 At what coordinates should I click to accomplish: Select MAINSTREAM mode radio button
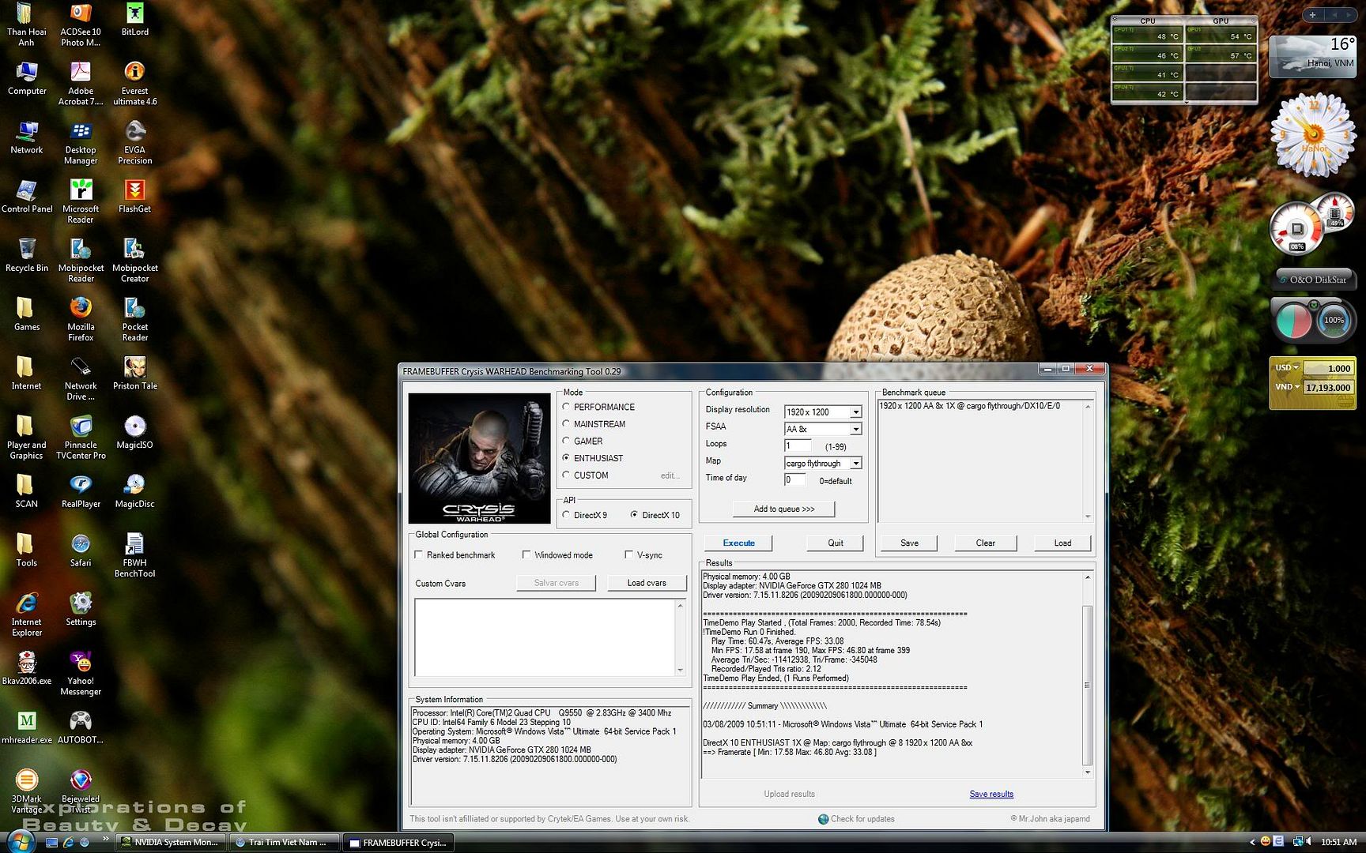566,424
